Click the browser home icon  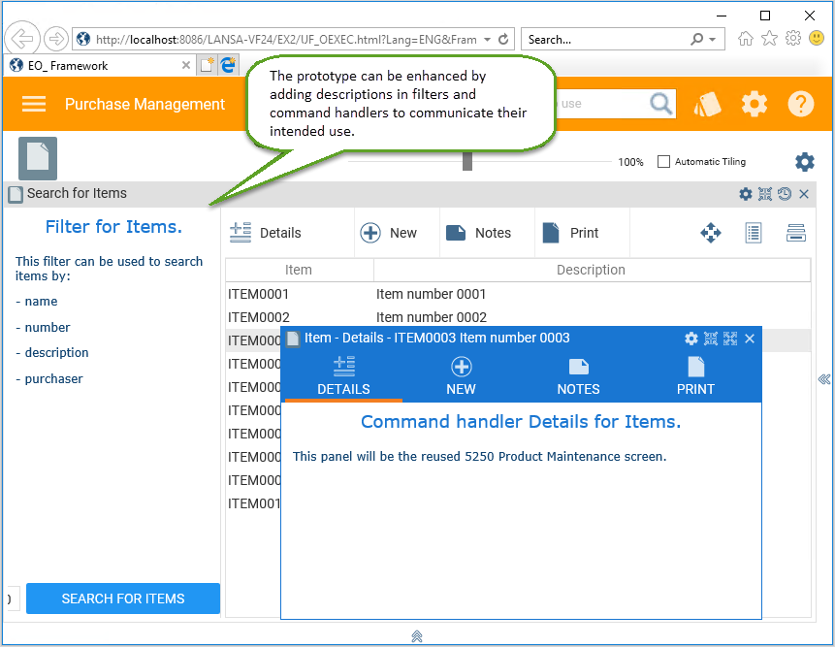(x=746, y=39)
